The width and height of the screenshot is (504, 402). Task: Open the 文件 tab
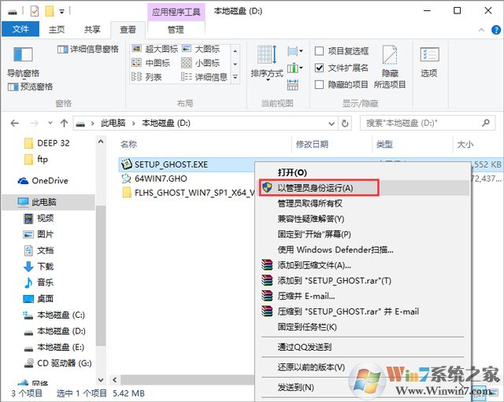(20, 30)
